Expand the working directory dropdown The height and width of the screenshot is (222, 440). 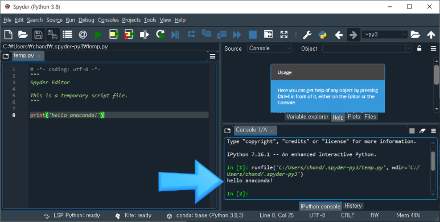pyautogui.click(x=405, y=35)
